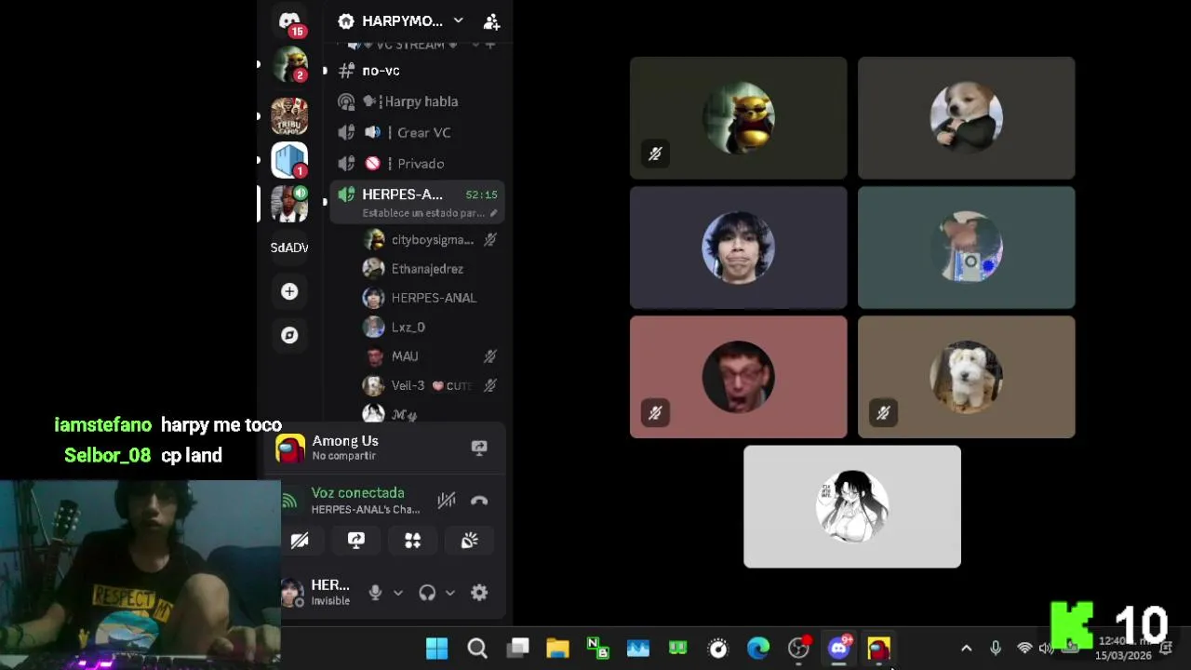Screen dimensions: 1191x670
Task: Join the Harpy habla stage channel
Action: pos(417,101)
